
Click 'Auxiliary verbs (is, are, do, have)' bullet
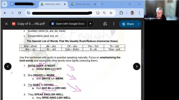click(47, 31)
